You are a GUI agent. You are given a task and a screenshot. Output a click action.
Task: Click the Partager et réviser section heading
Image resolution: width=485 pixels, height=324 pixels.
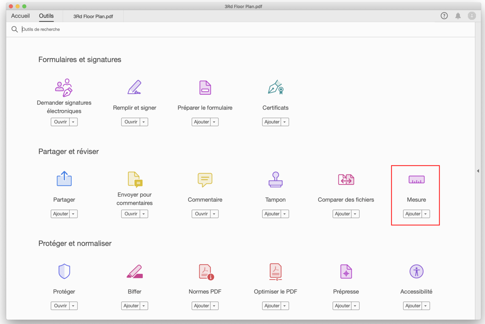(x=68, y=151)
